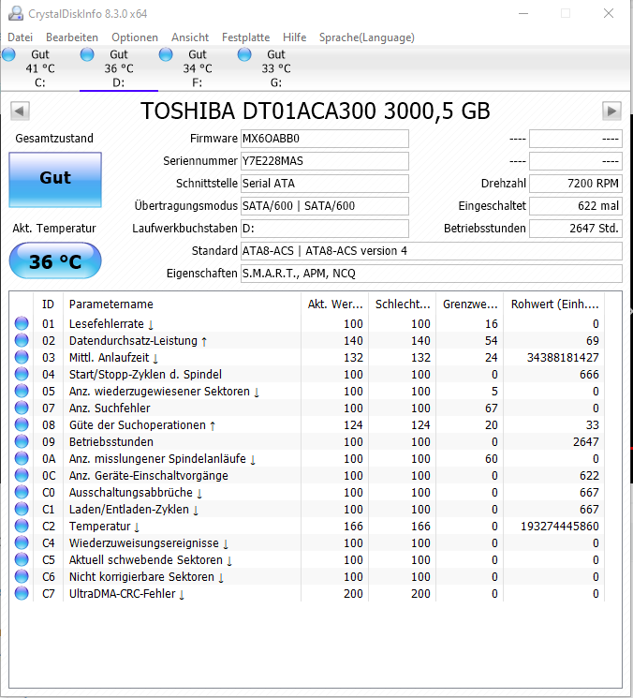Click the Firmware field MX6OABB0

click(325, 139)
